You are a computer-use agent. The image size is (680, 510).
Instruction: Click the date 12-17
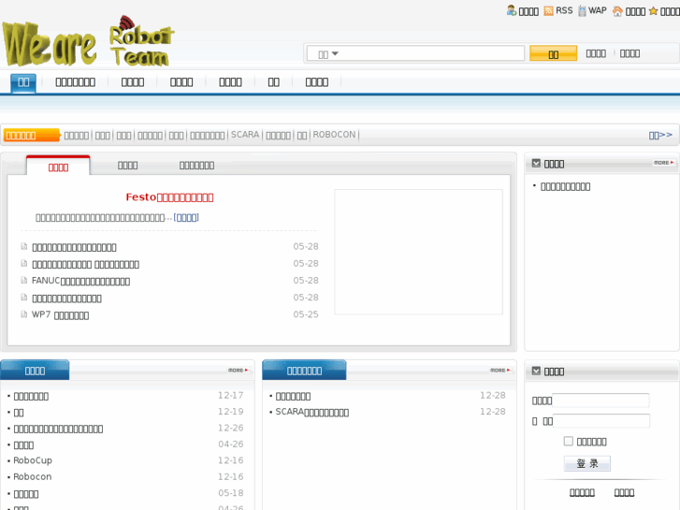pos(231,396)
